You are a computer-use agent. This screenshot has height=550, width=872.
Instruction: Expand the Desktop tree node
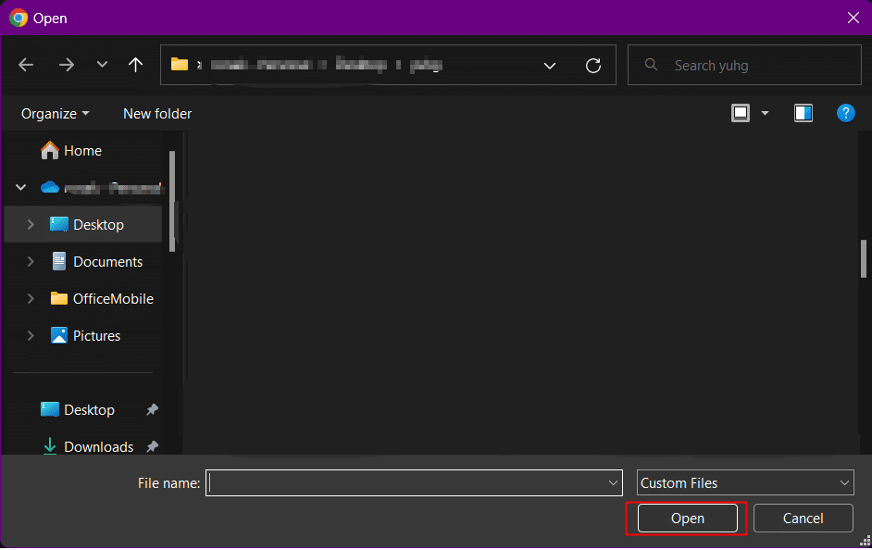pyautogui.click(x=31, y=225)
